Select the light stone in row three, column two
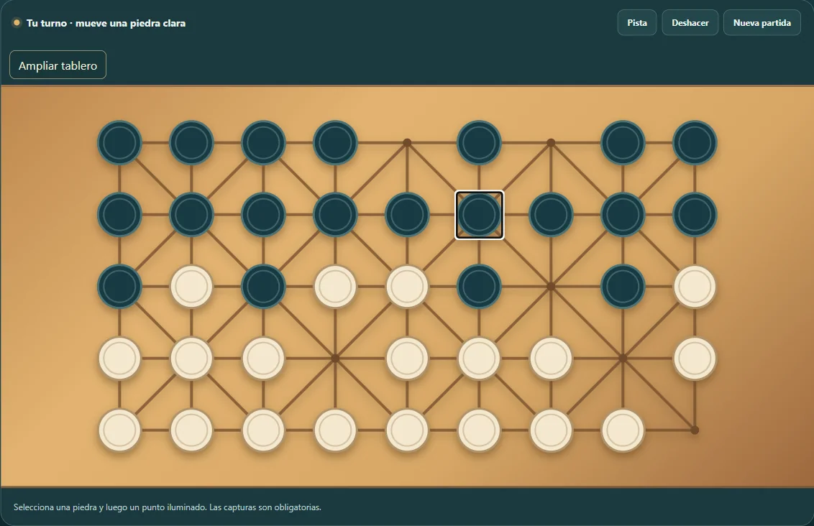The width and height of the screenshot is (814, 526). (x=191, y=286)
